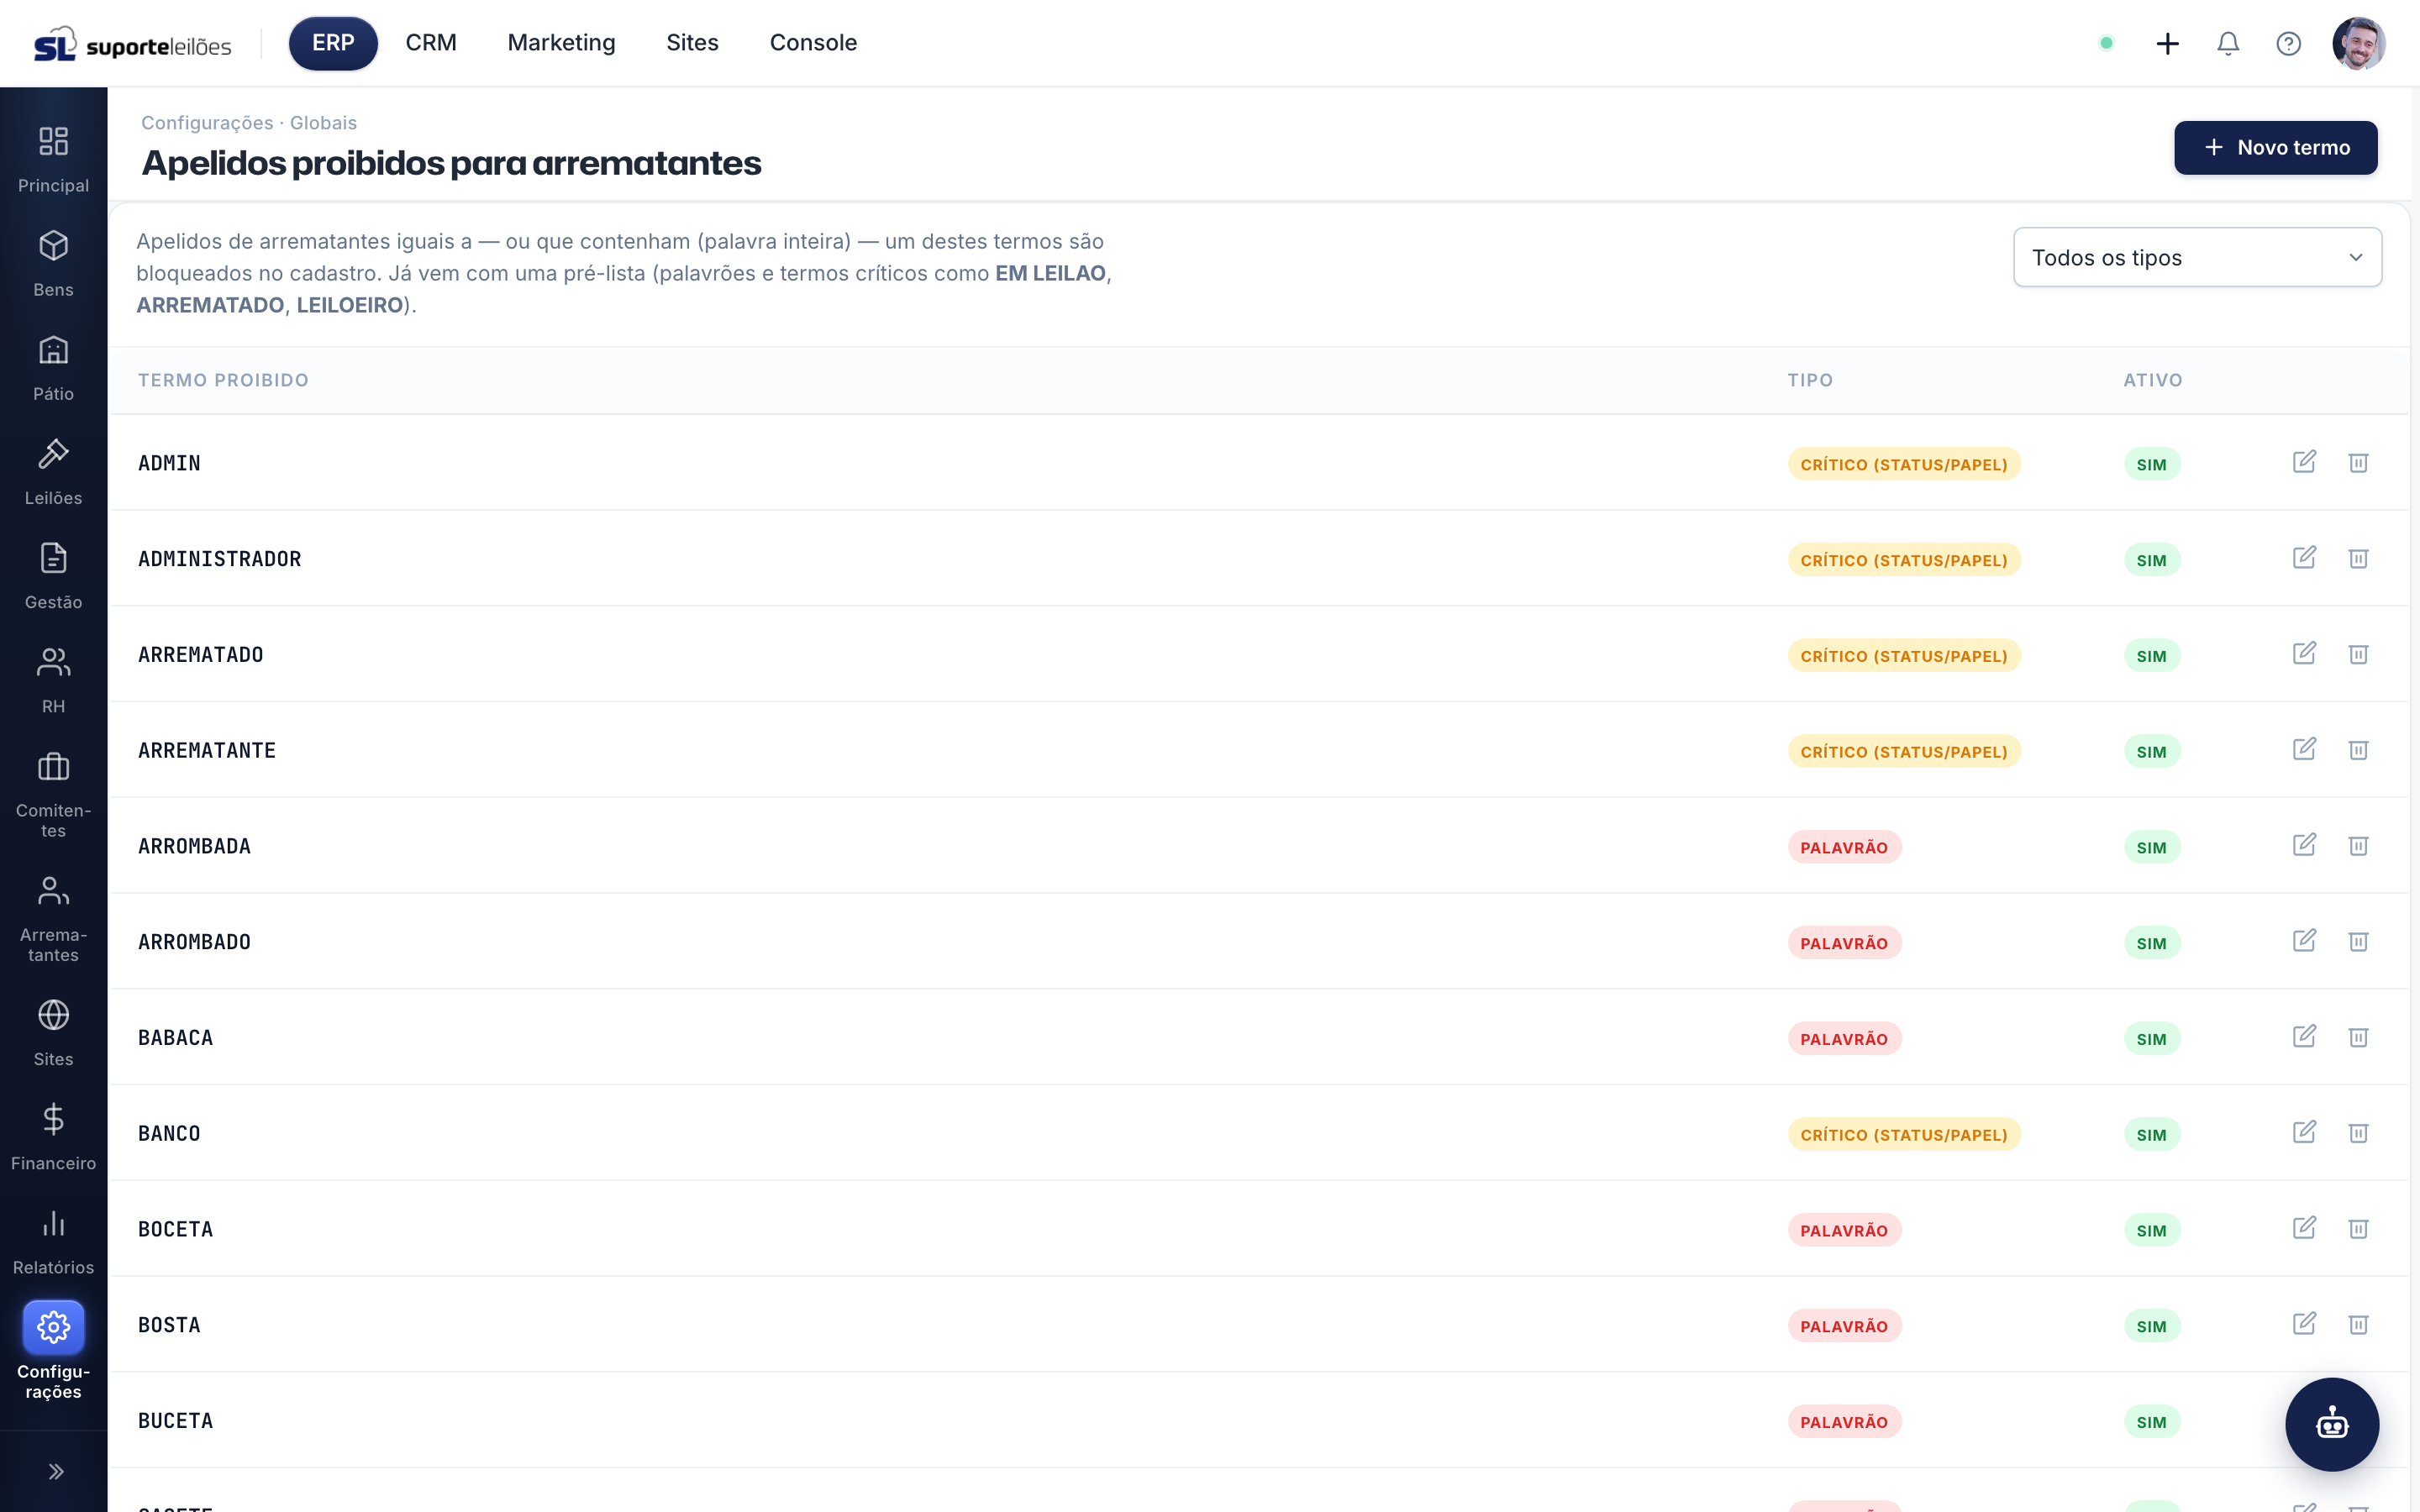The image size is (2420, 1512).
Task: Click the CRÍTICO badge in ARREMATADO row
Action: [x=1904, y=656]
